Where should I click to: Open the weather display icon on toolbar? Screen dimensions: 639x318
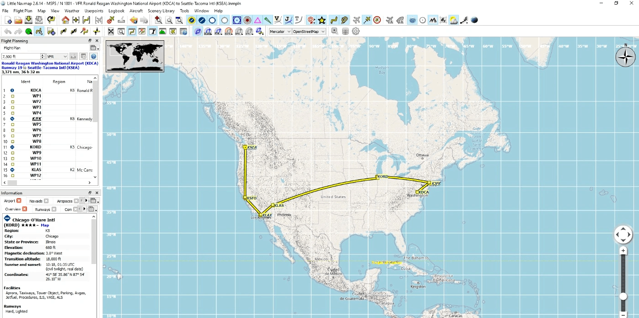454,20
